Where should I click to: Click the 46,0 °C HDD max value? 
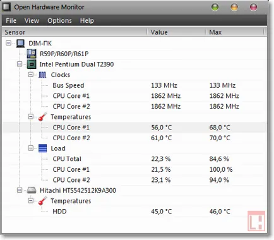(220, 212)
